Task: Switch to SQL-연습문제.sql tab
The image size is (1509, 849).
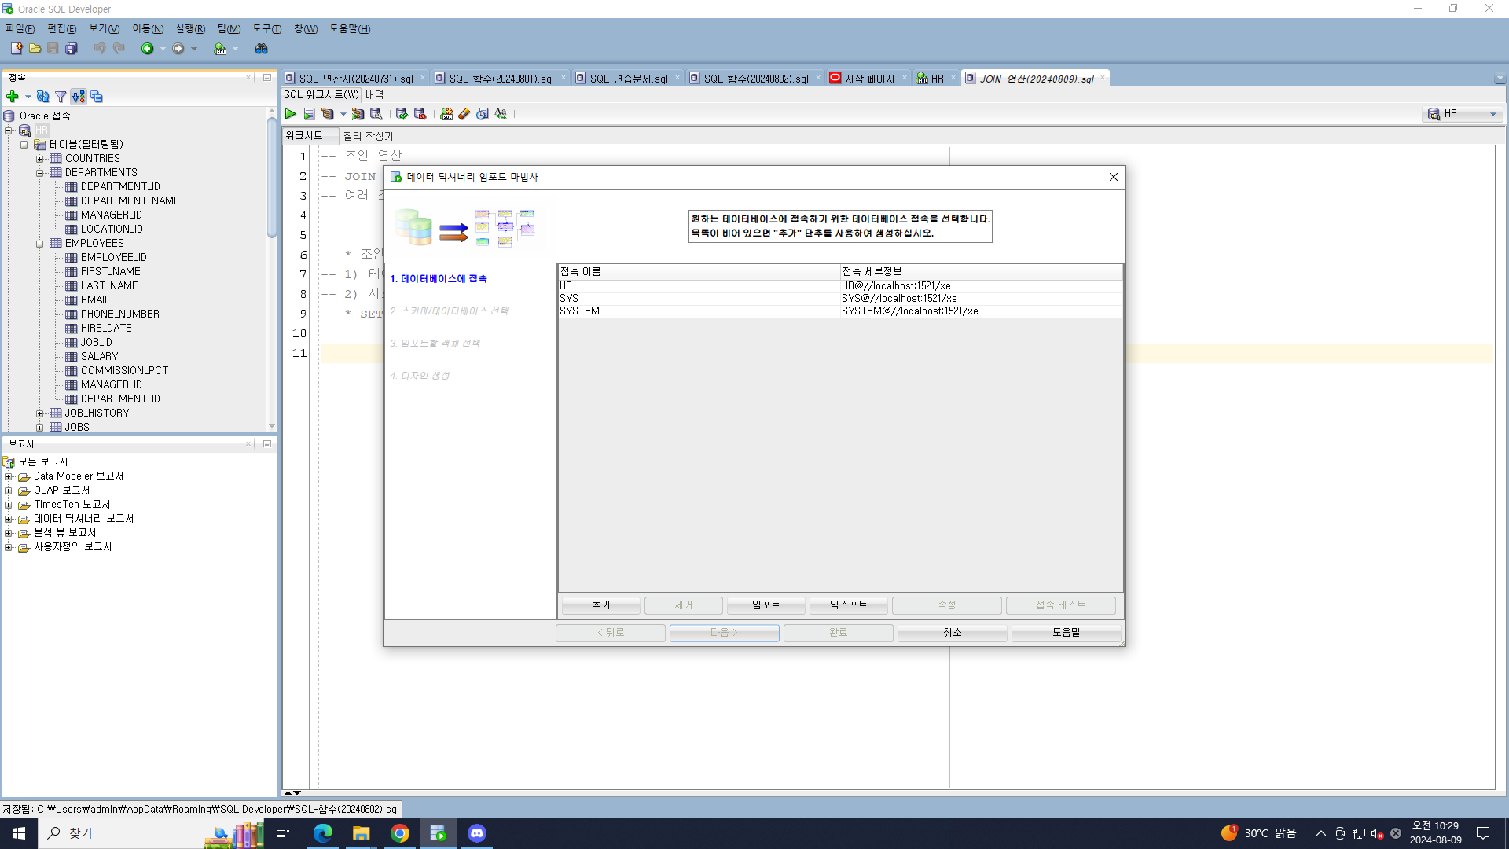Action: click(628, 79)
